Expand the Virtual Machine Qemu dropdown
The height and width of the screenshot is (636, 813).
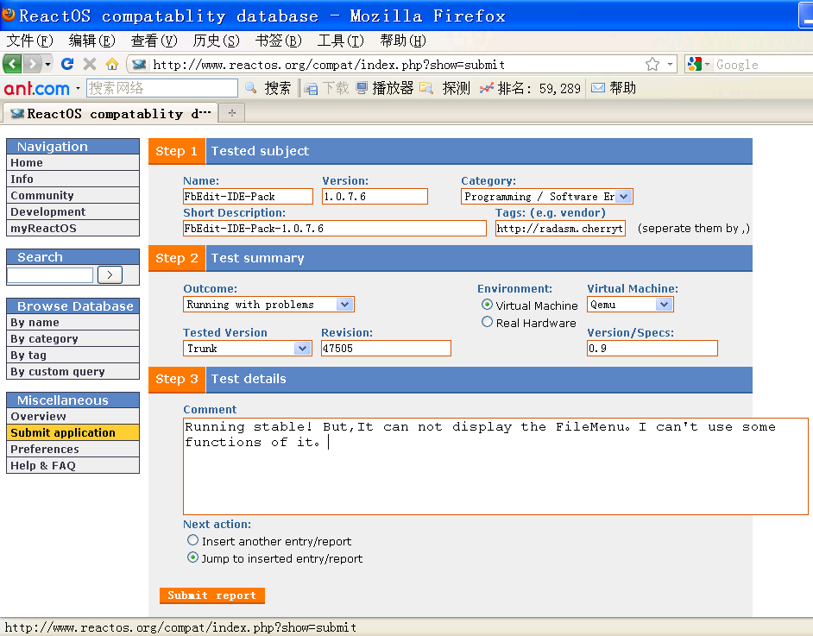pos(664,305)
